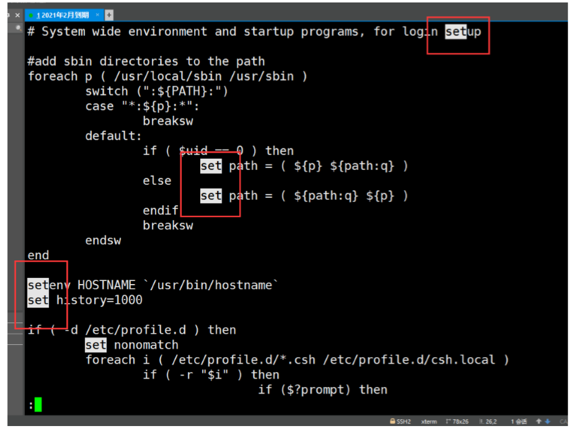Click the "else" keyword line
This screenshot has width=587, height=431.
coord(157,181)
